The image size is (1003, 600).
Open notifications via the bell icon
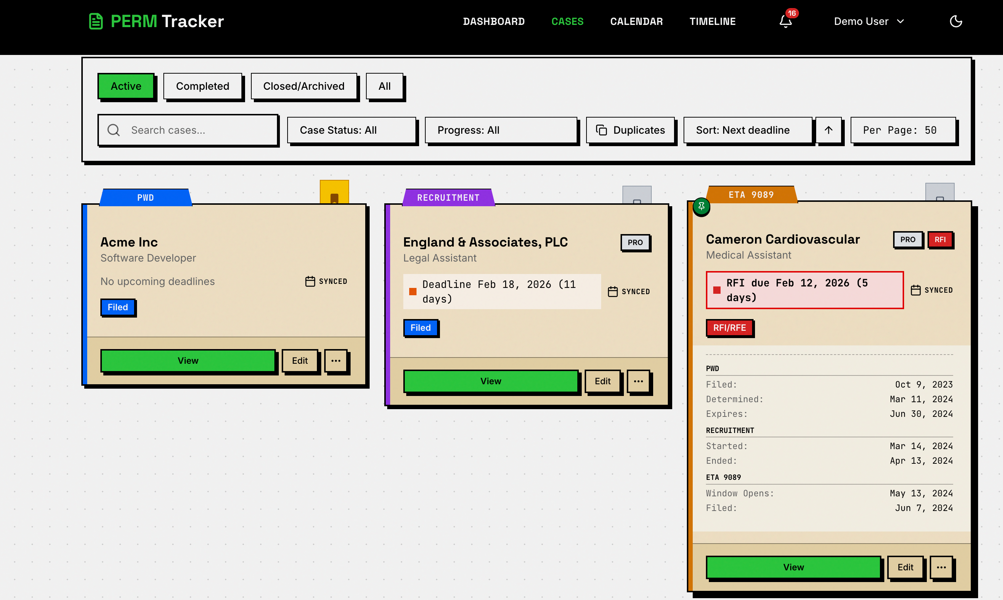pyautogui.click(x=785, y=22)
